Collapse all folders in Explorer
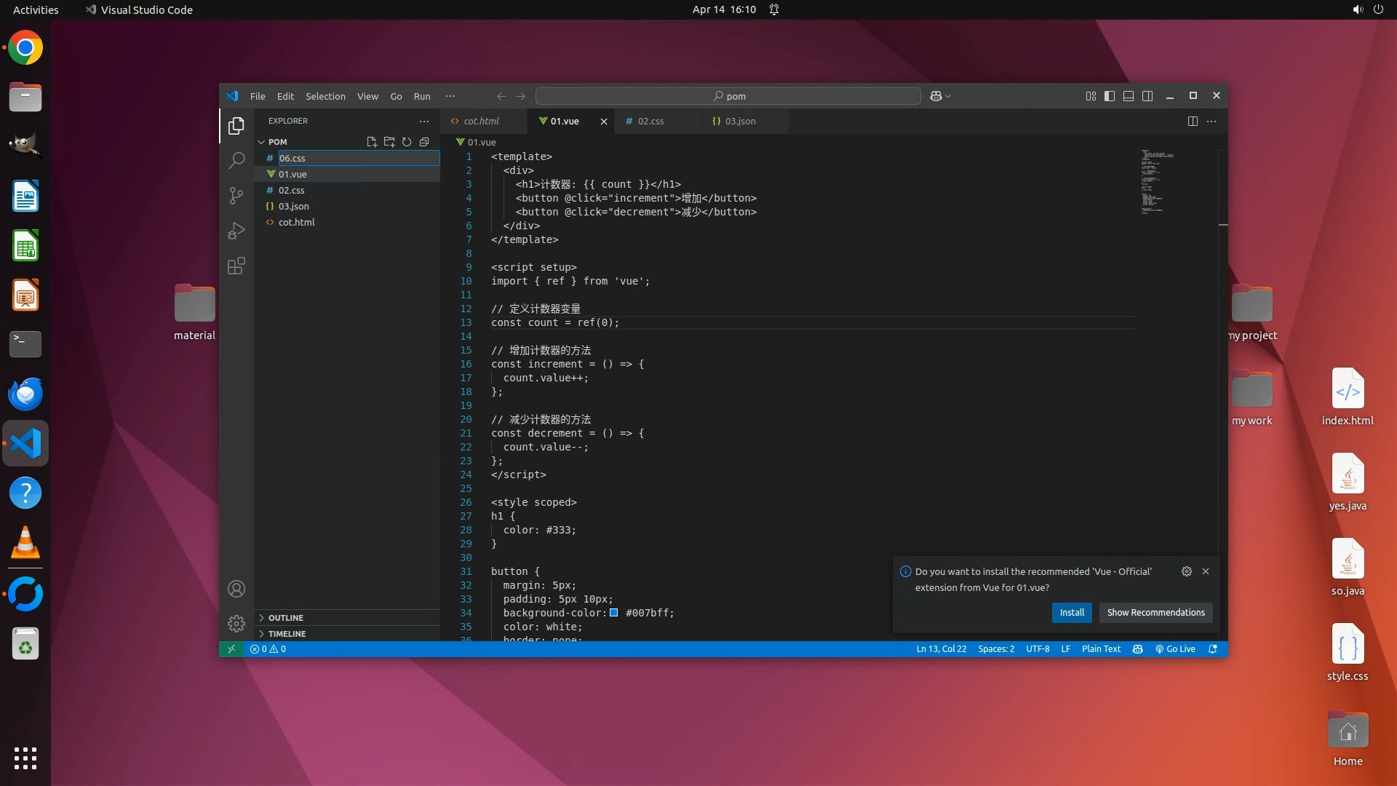 click(424, 142)
